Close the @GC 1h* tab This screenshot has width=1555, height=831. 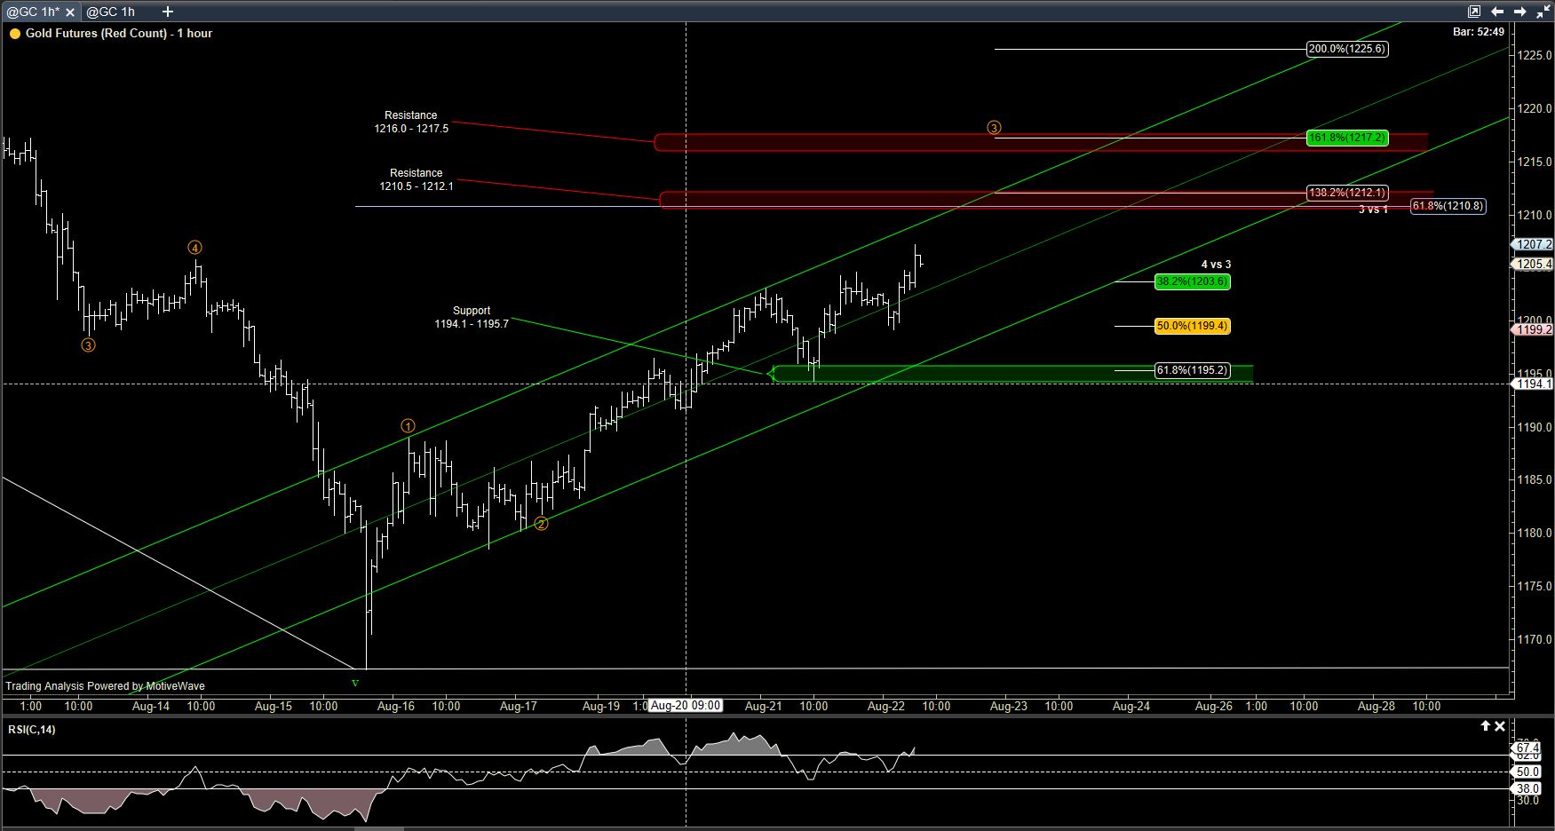pyautogui.click(x=70, y=12)
